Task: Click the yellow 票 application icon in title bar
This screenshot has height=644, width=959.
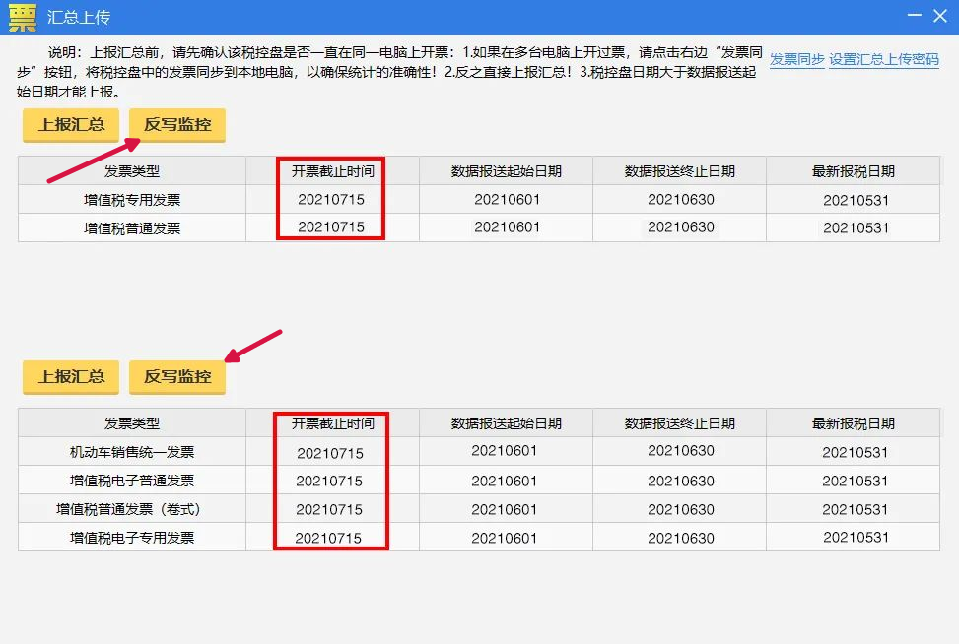Action: [x=23, y=17]
